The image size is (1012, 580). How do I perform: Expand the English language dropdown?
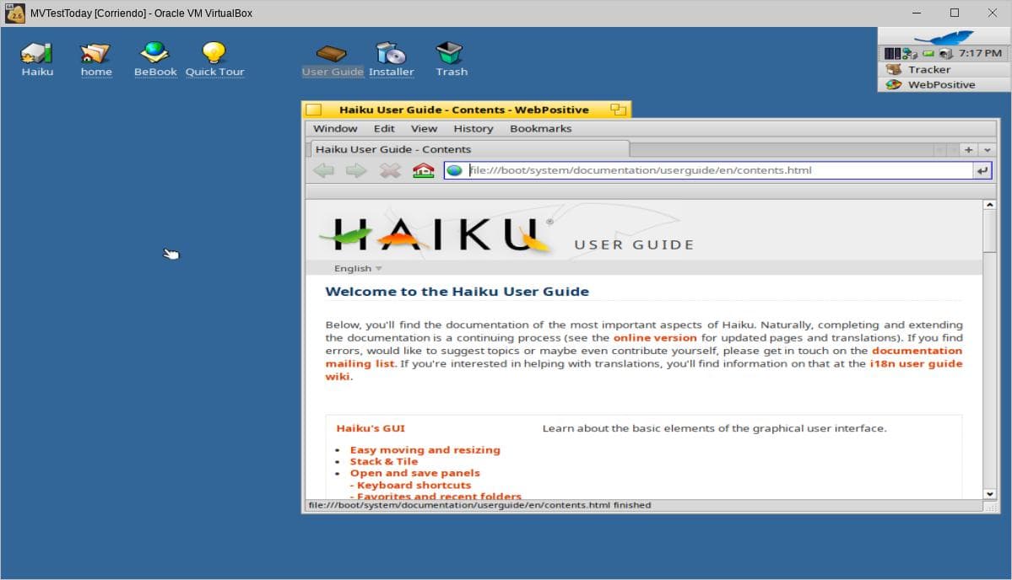coord(358,268)
